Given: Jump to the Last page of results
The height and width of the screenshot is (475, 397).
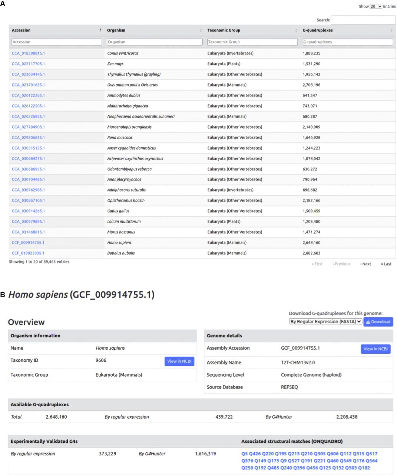Looking at the screenshot, I should (386, 264).
